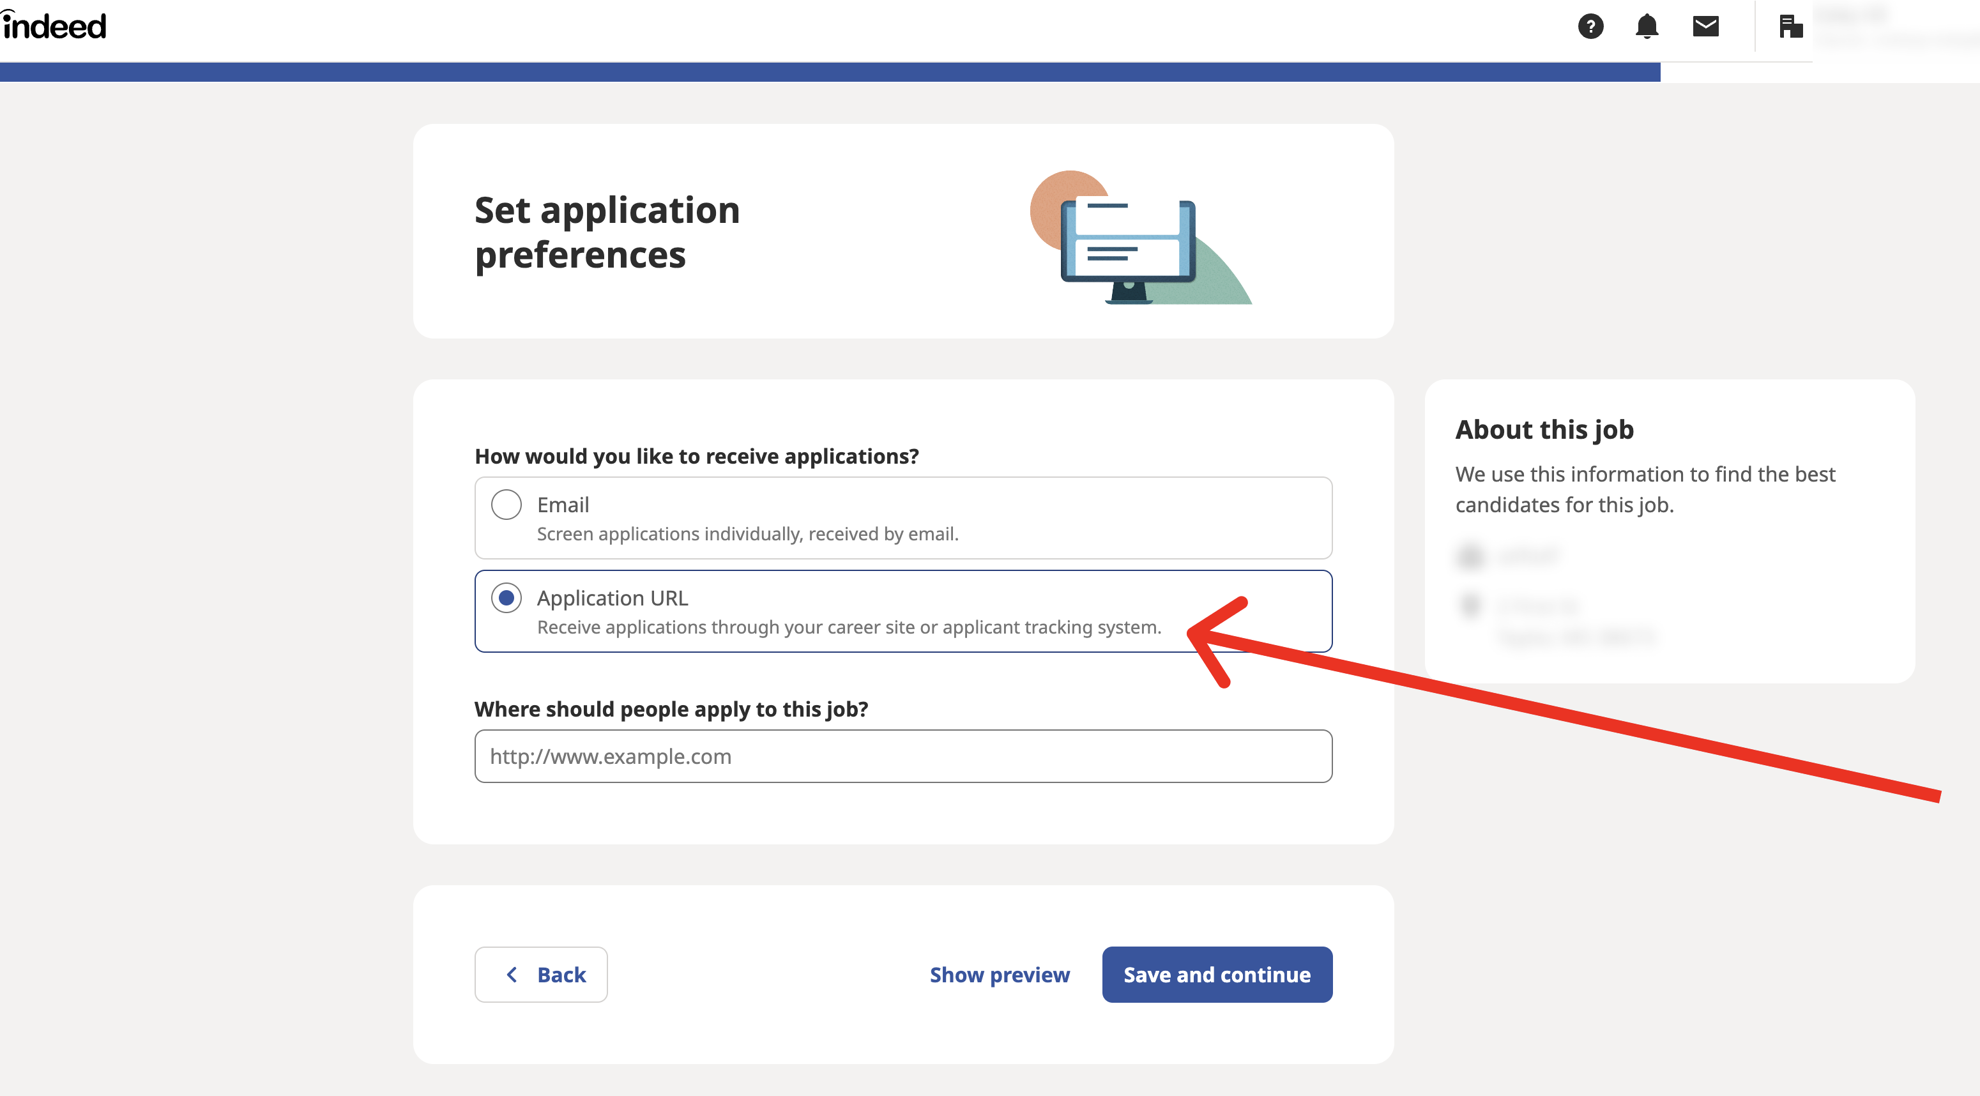Focus the application URL input field
1980x1096 pixels.
coord(903,756)
